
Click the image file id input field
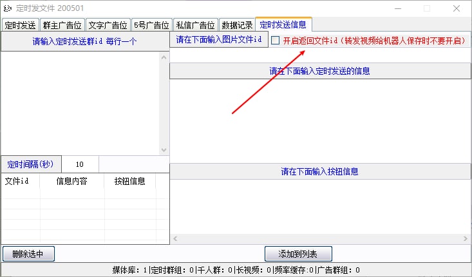coord(320,55)
